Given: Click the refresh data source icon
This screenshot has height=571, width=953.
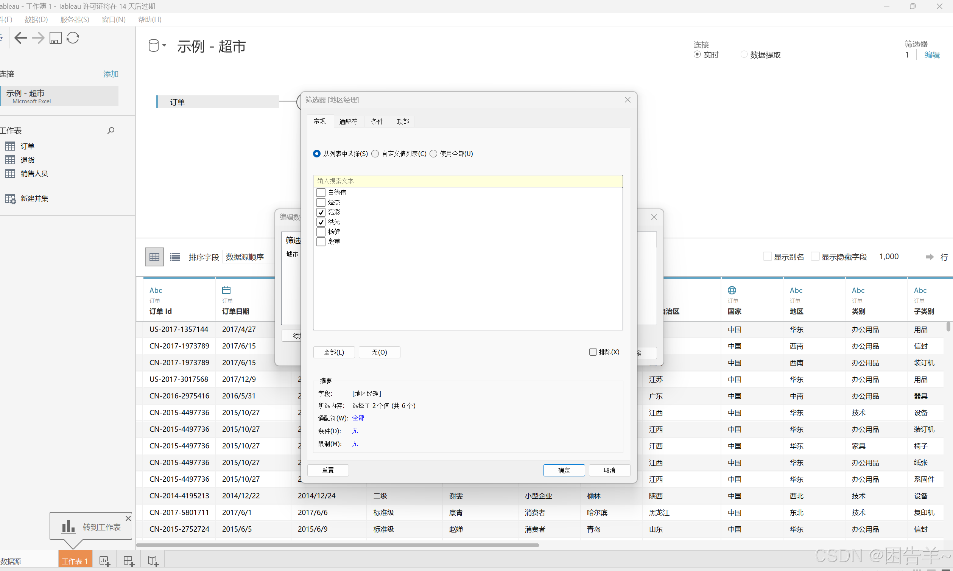Looking at the screenshot, I should tap(73, 38).
